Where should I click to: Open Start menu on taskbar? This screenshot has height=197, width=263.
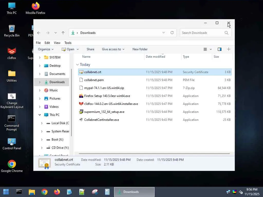pos(6,192)
